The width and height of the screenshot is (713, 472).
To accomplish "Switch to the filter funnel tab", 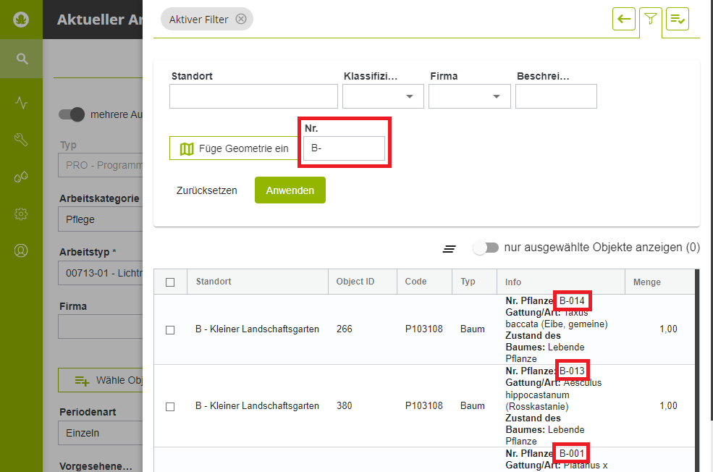I will [x=650, y=20].
